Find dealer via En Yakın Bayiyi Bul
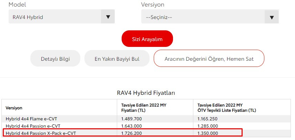This screenshot has width=295, height=140. click(117, 59)
